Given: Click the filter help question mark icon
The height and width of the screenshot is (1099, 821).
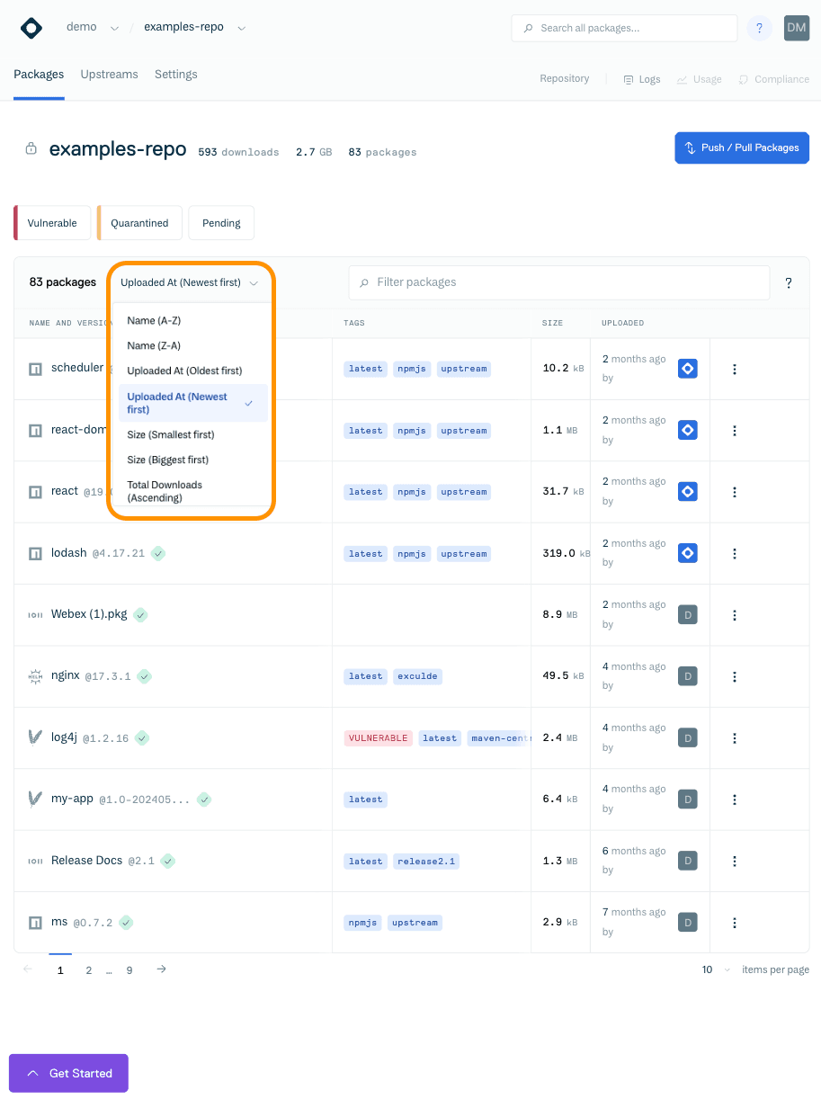Looking at the screenshot, I should click(789, 283).
